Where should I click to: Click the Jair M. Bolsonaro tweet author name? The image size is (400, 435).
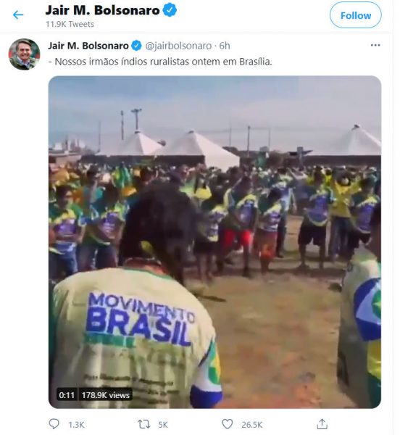pos(88,46)
